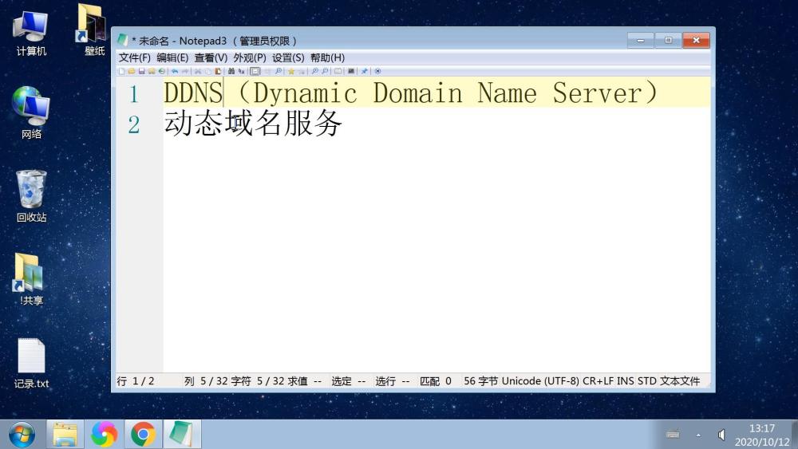
Task: Click the 动态域名服务 text on line 2
Action: [252, 124]
